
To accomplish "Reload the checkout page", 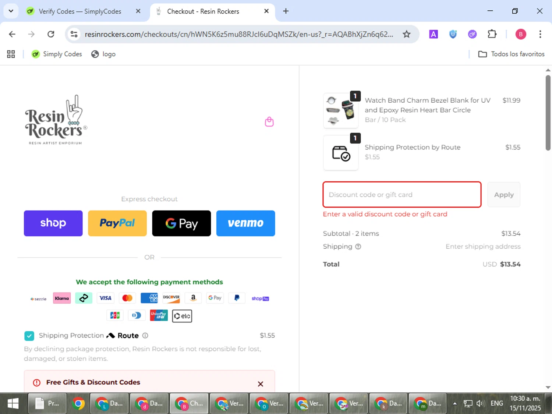I will tap(51, 34).
